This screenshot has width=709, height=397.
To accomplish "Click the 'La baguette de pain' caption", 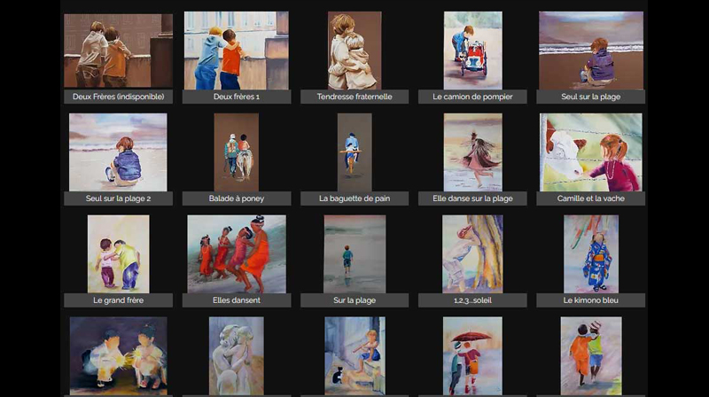I will coord(354,198).
